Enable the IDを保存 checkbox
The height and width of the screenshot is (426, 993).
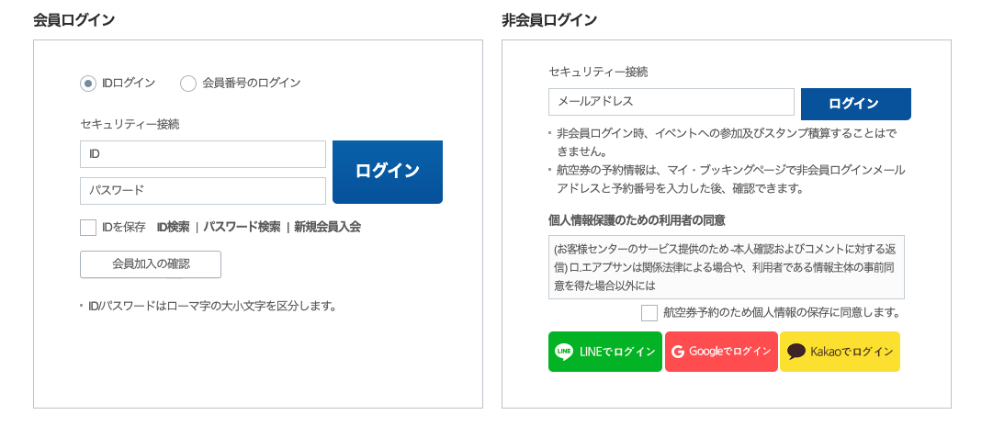(88, 228)
